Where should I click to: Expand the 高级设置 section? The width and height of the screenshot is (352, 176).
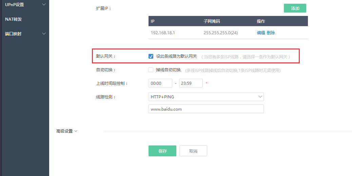click(67, 131)
